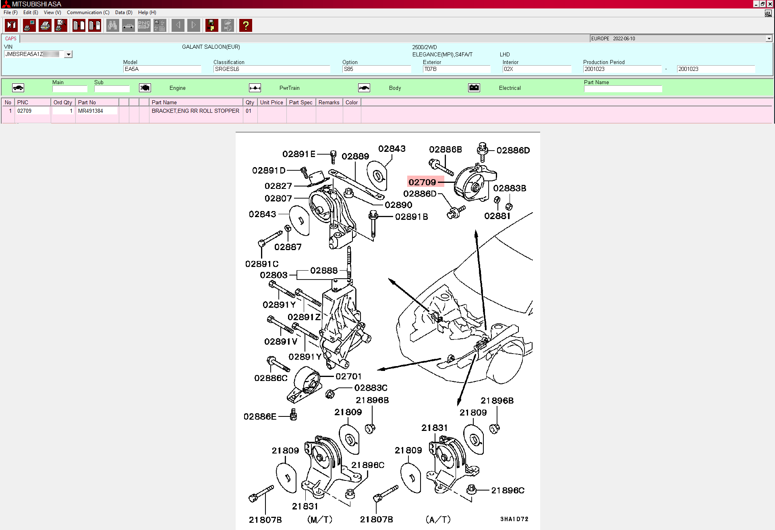The height and width of the screenshot is (530, 775).
Task: Open help with the question mark icon
Action: pyautogui.click(x=245, y=25)
